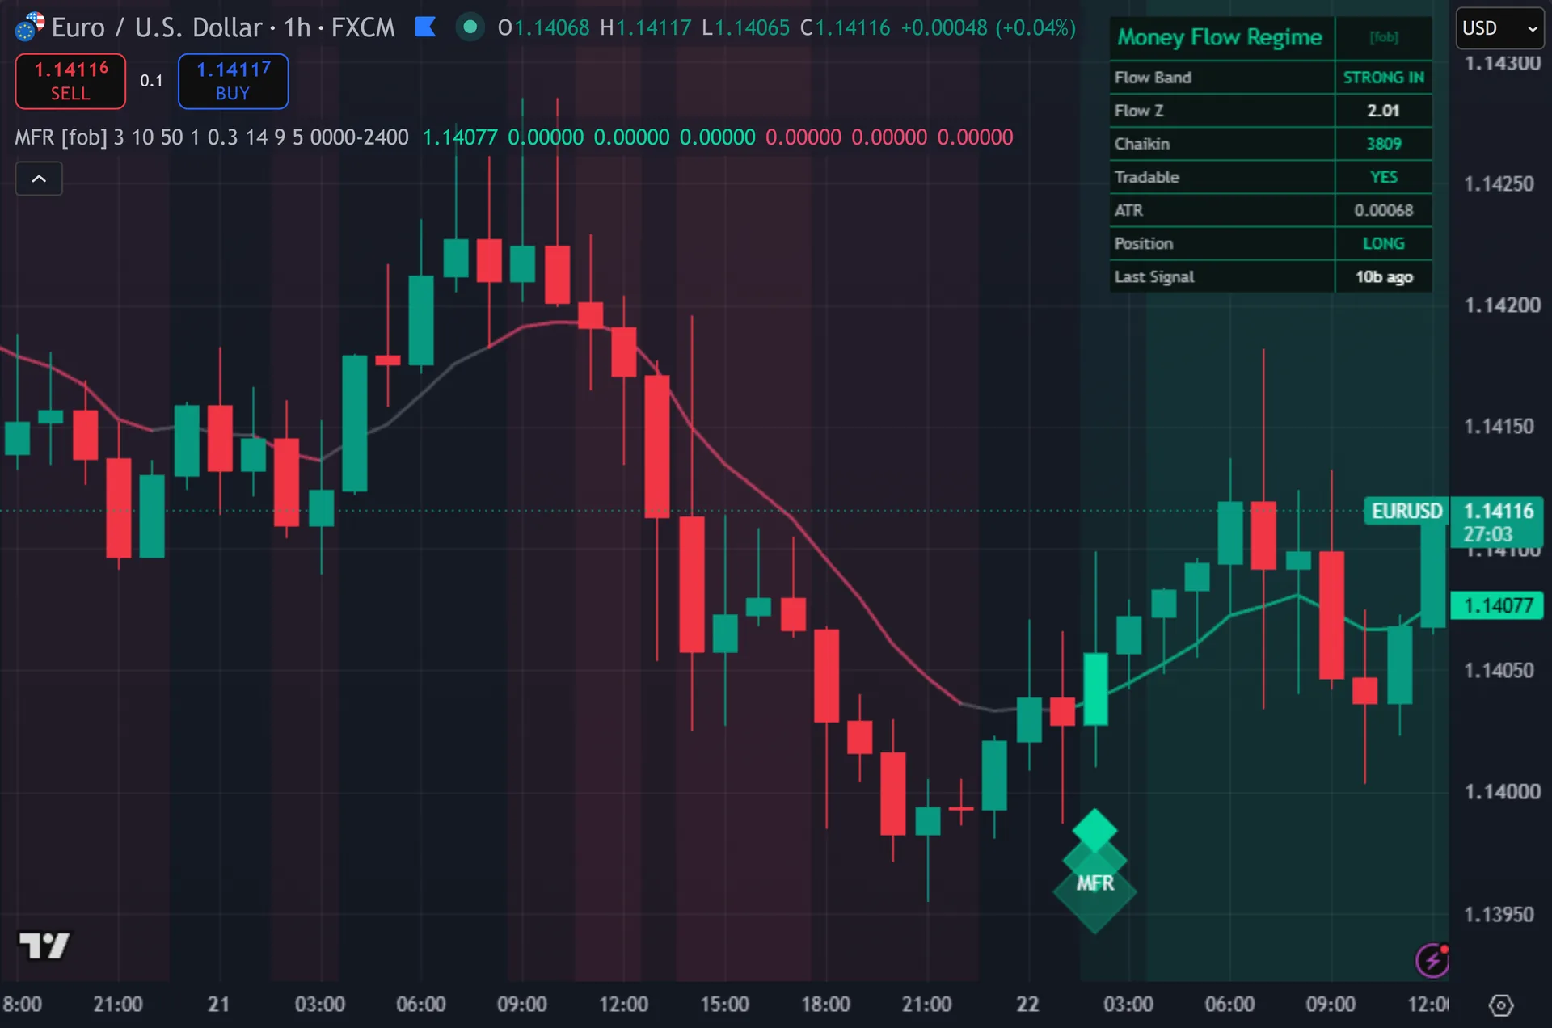Click the EURUSD price line label
The image size is (1552, 1028).
pos(1406,511)
